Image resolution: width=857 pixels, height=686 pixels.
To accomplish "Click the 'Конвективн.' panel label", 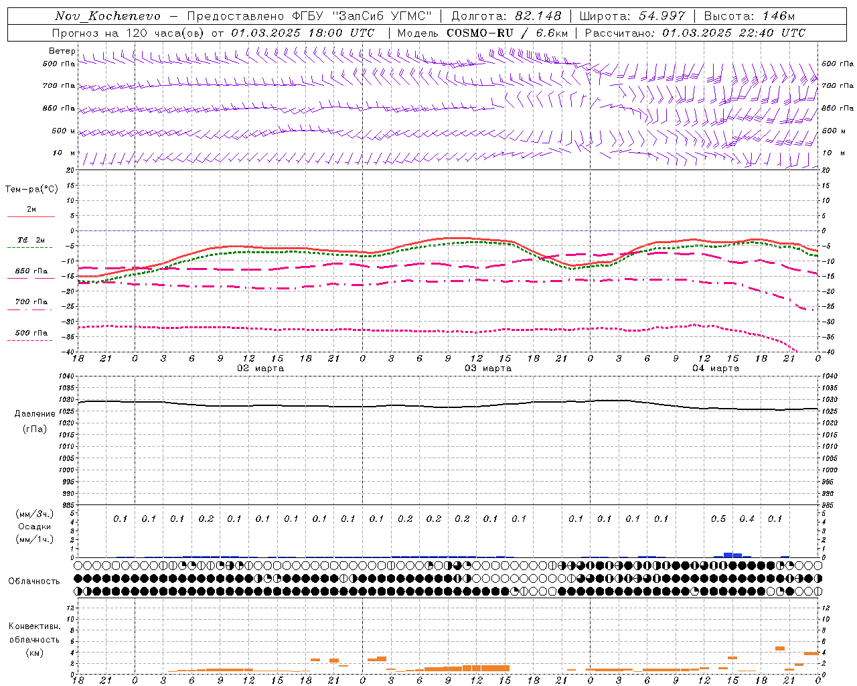I will [x=35, y=626].
